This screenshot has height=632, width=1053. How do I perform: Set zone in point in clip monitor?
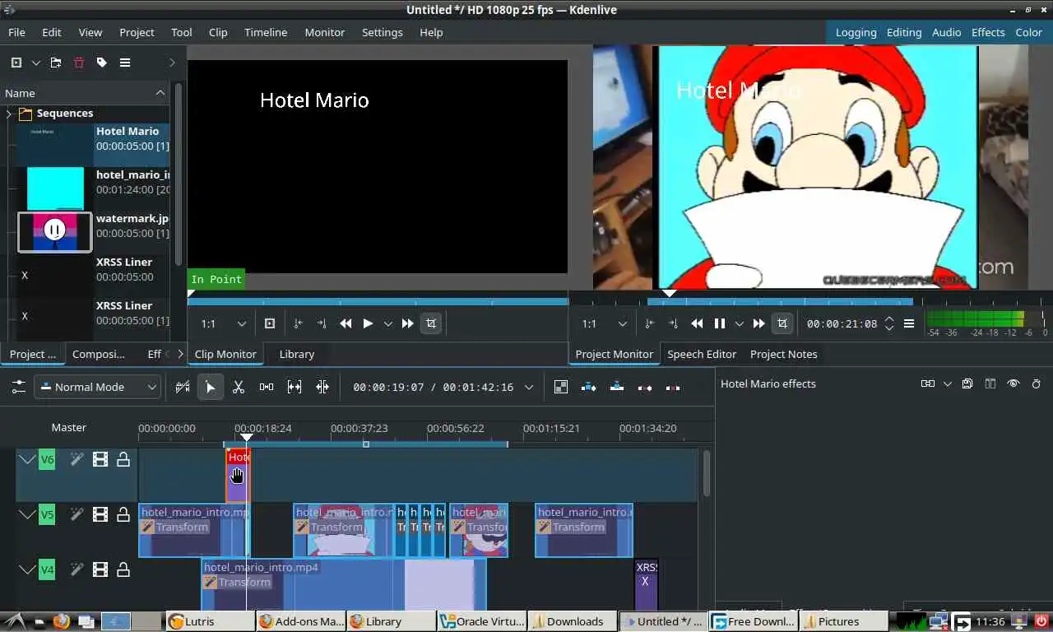(x=298, y=323)
